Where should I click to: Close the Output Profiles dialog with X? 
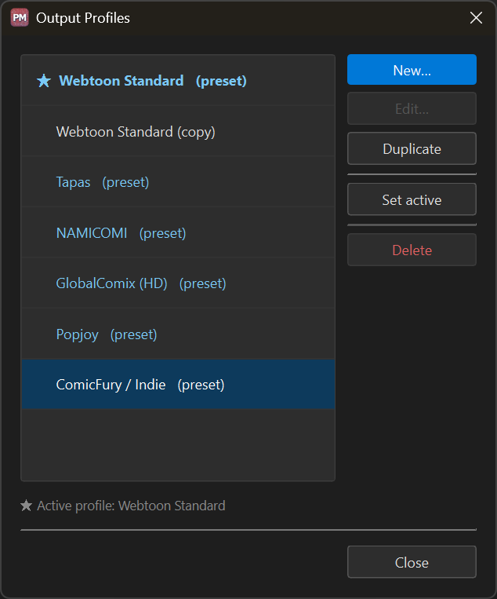coord(476,17)
